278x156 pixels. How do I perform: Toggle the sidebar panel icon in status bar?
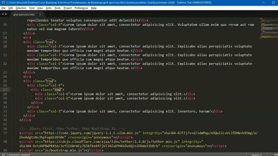3,155
